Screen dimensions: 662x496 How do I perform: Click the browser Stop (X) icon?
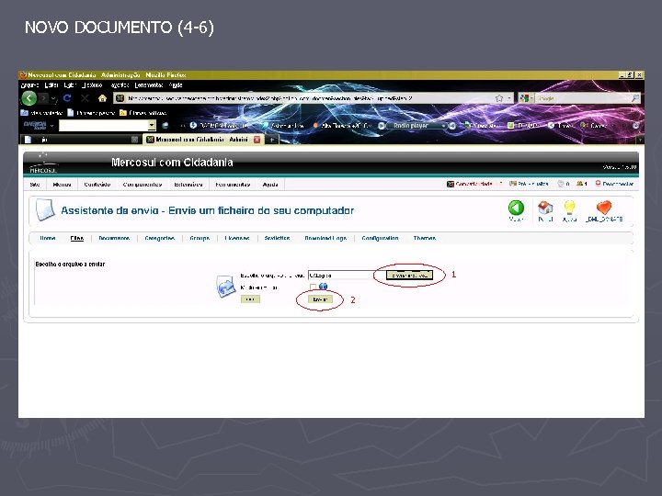(85, 98)
